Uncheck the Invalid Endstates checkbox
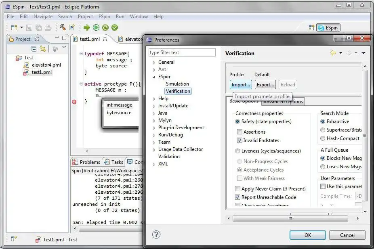 [x=240, y=140]
